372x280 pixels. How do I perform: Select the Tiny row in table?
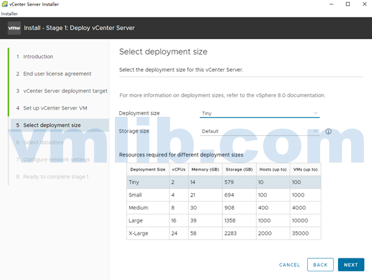click(x=224, y=182)
